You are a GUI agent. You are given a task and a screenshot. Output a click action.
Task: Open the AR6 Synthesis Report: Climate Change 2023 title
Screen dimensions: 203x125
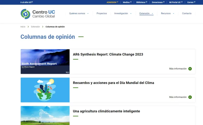pos(108,54)
